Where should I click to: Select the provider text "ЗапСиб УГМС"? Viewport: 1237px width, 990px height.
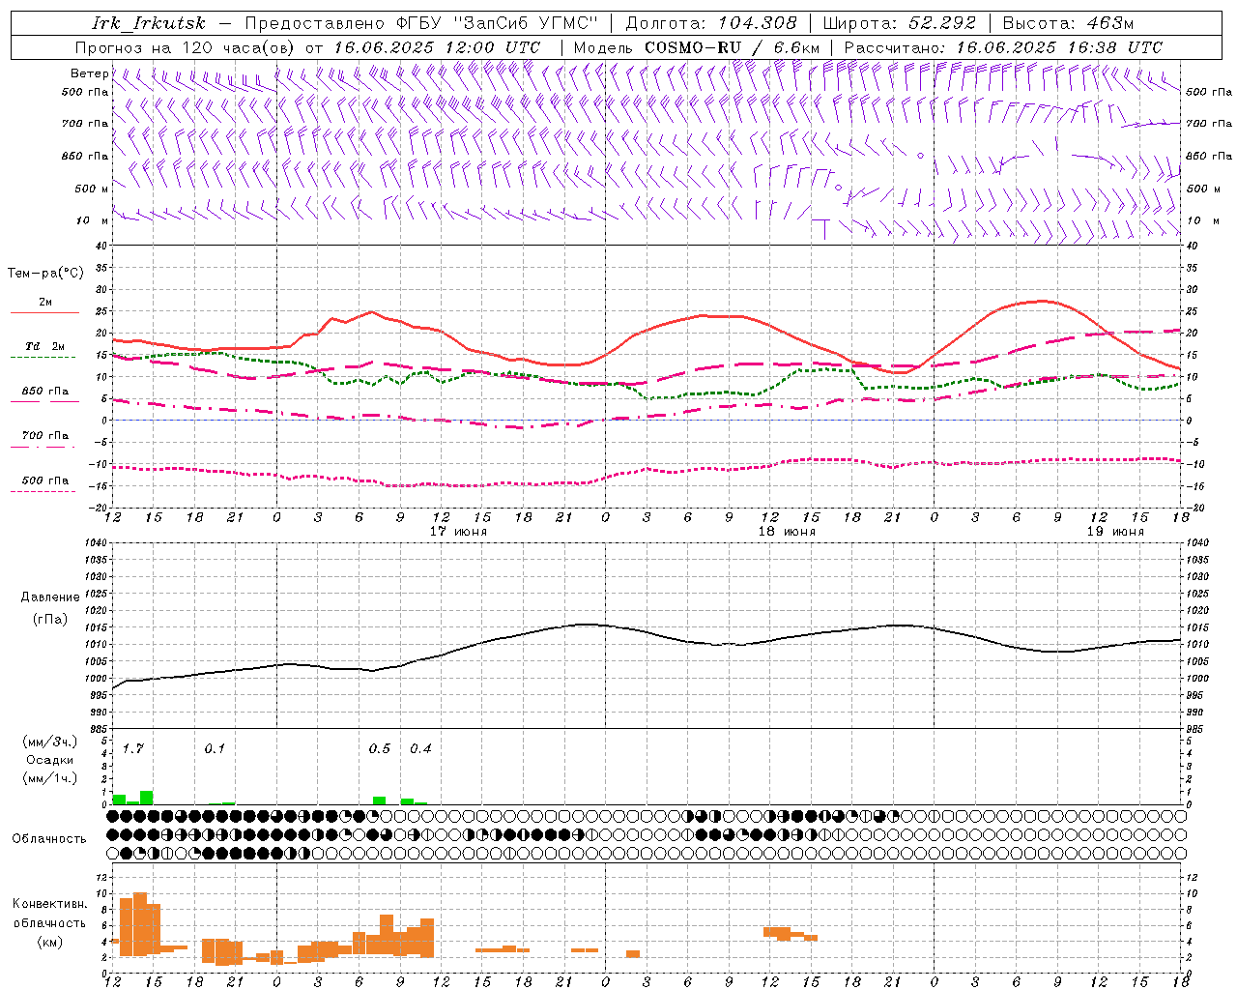pyautogui.click(x=526, y=23)
